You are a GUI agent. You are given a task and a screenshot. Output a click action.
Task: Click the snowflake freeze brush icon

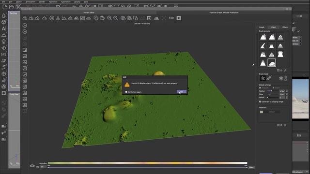(x=281, y=78)
